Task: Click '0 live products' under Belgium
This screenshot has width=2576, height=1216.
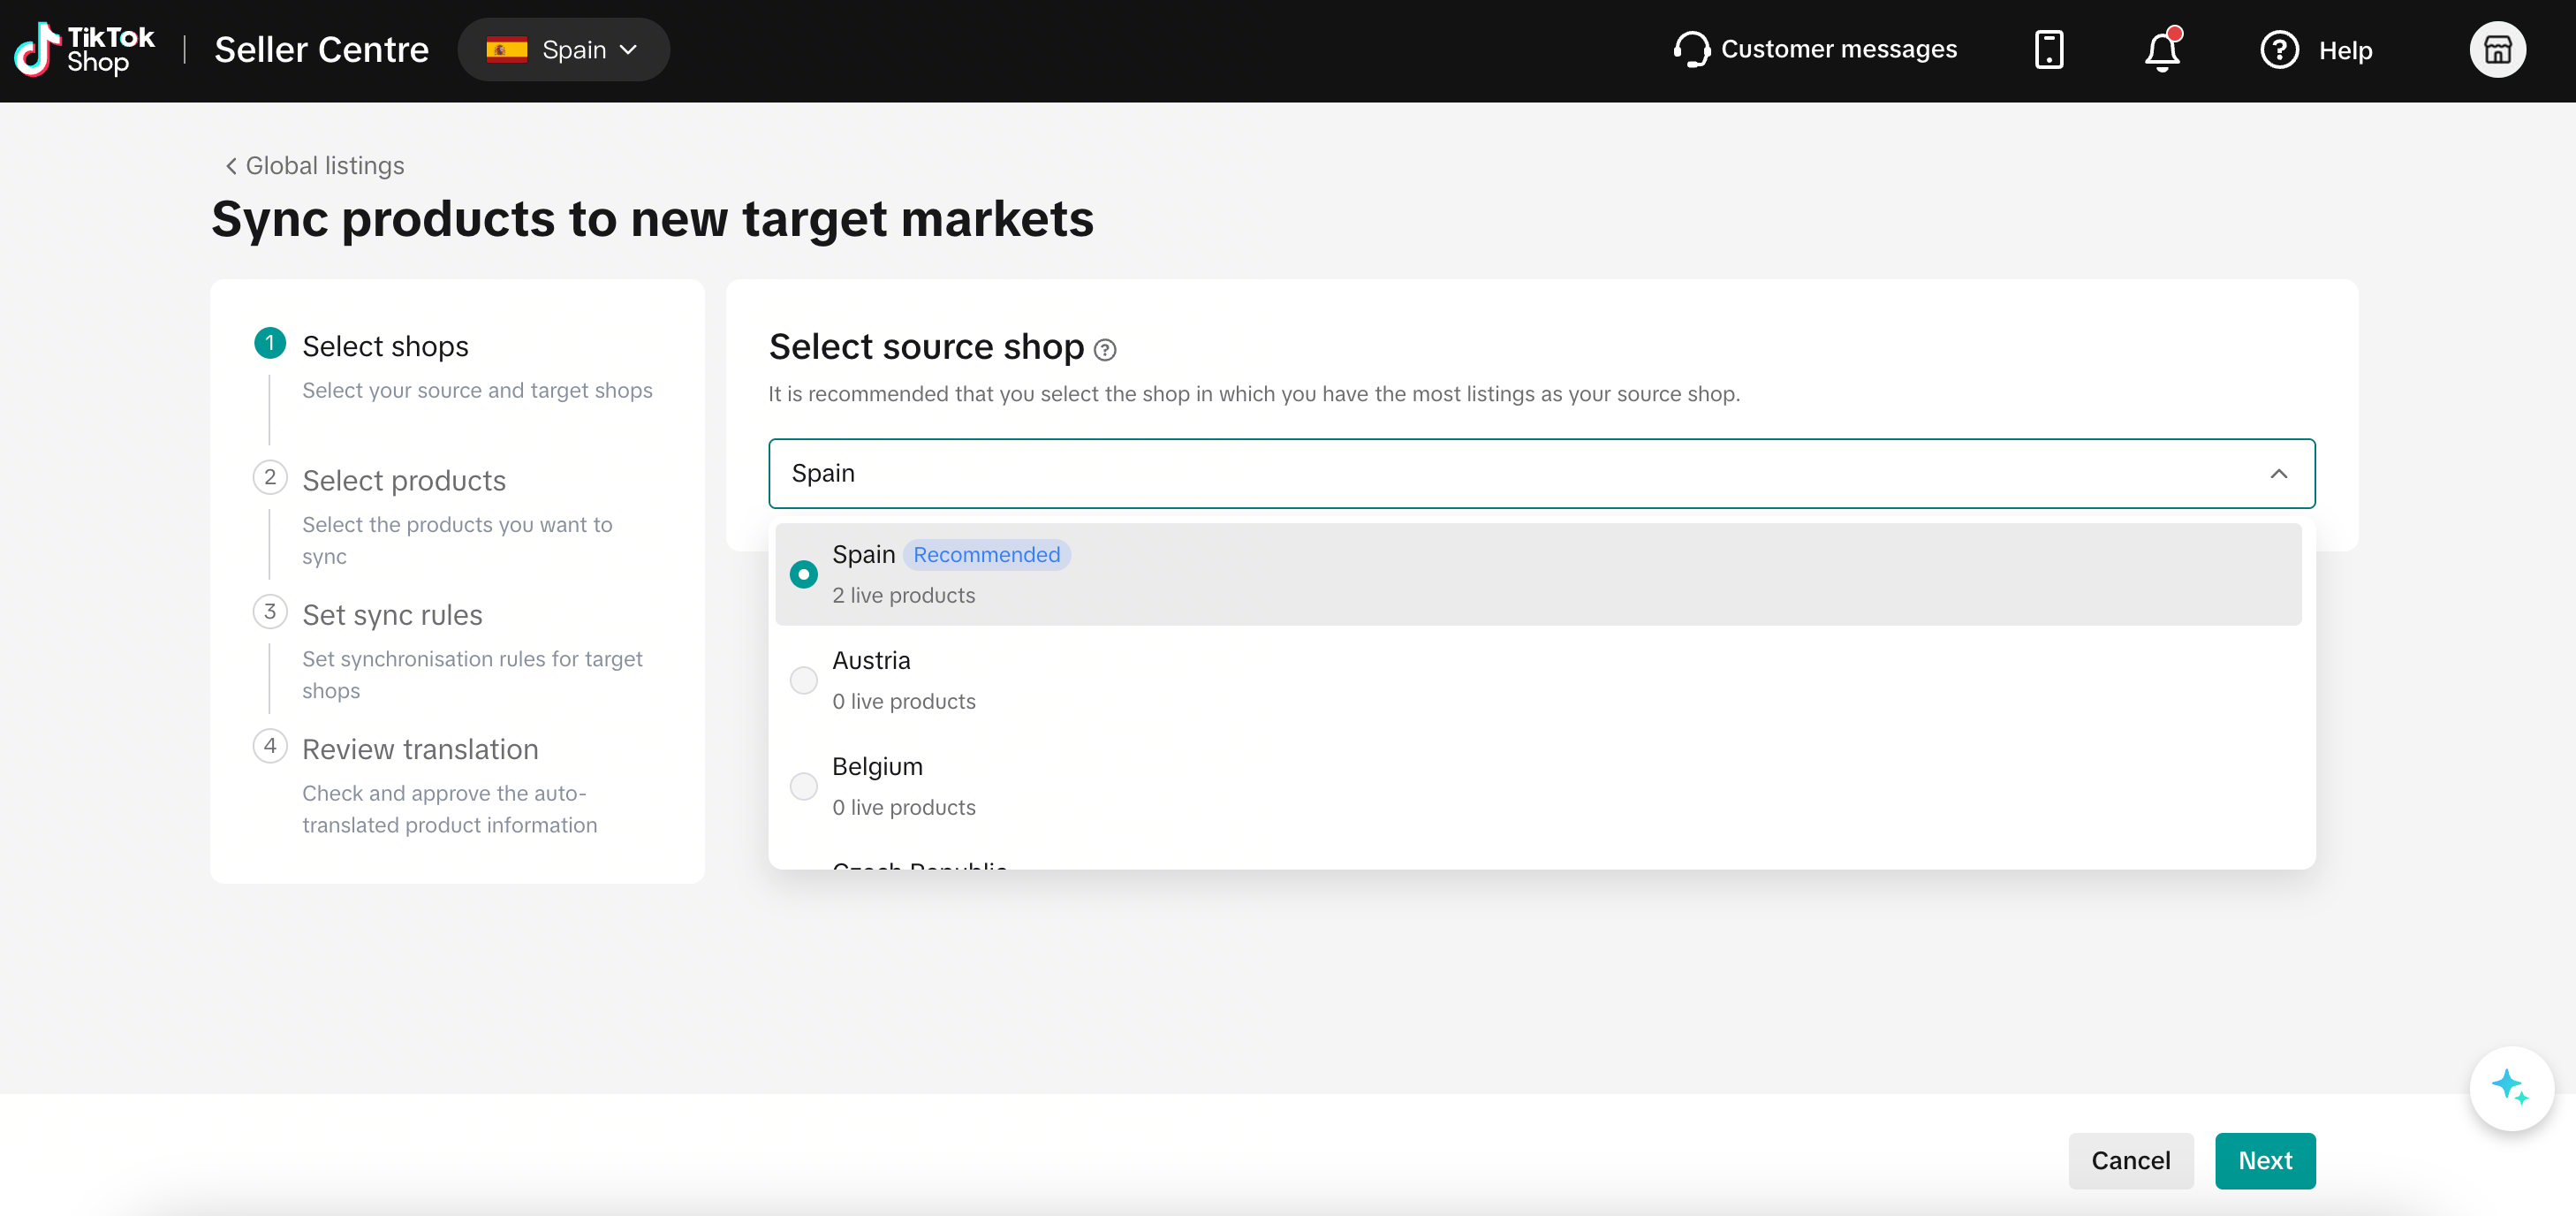Action: [x=903, y=807]
